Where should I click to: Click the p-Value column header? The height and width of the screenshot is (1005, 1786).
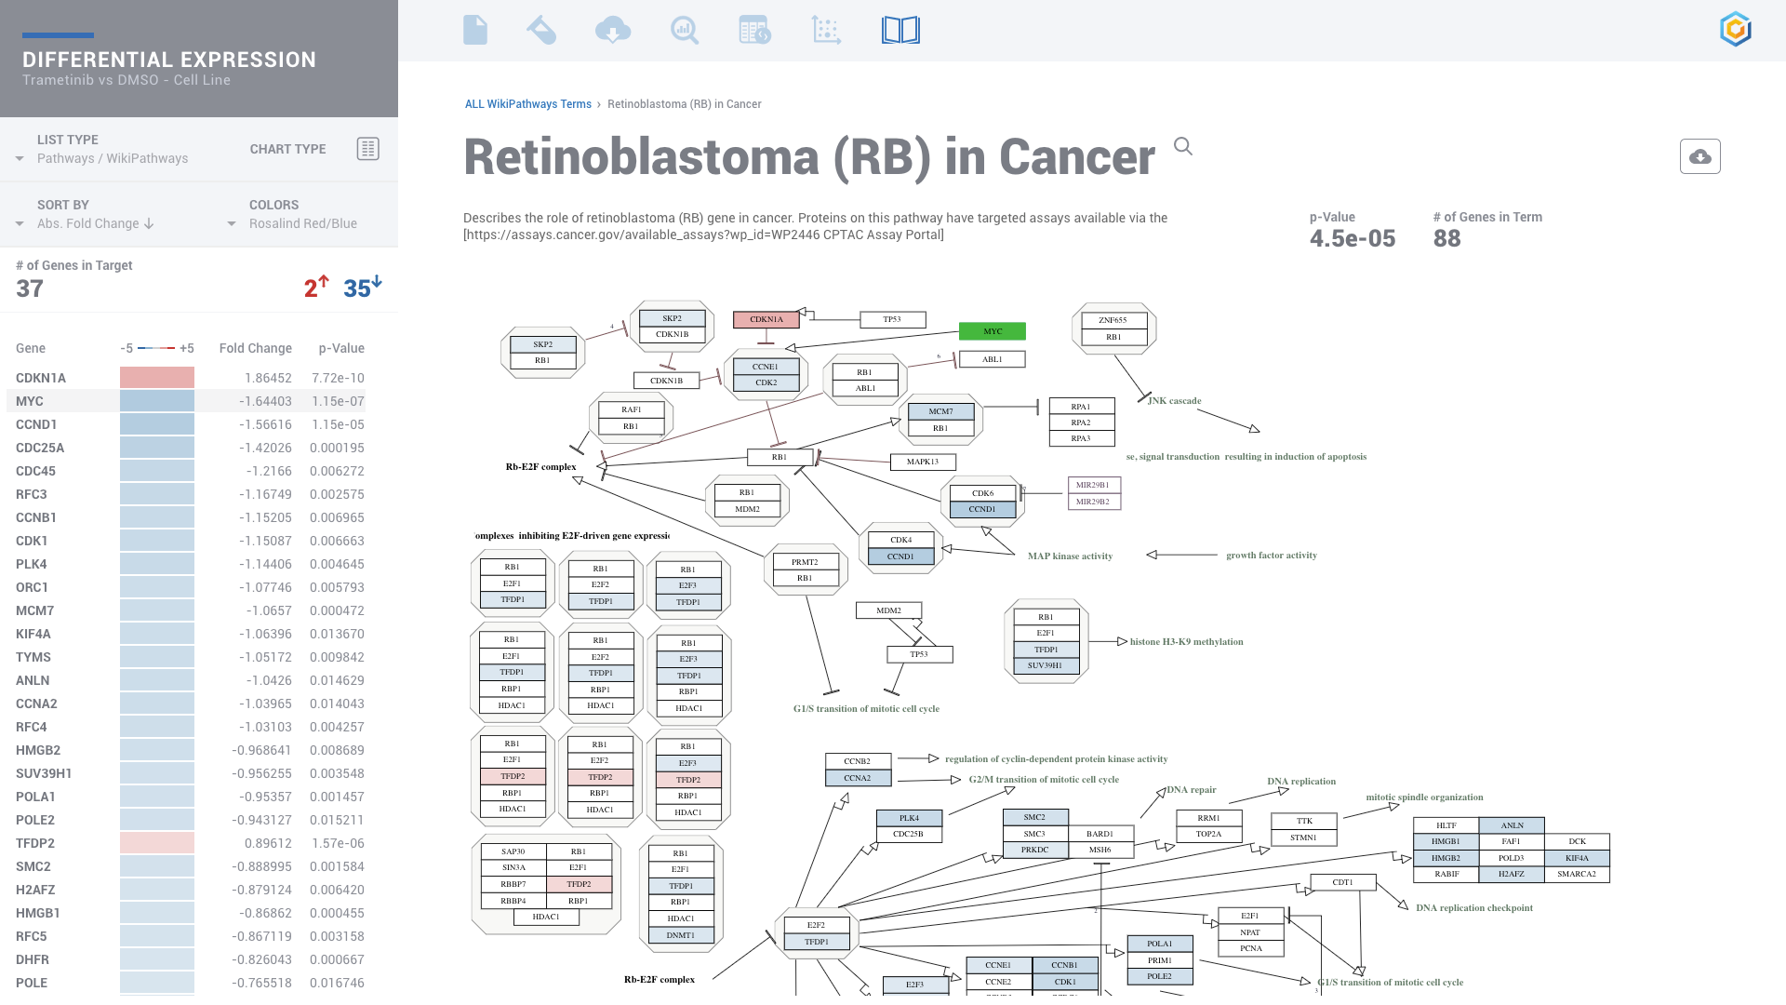(341, 348)
